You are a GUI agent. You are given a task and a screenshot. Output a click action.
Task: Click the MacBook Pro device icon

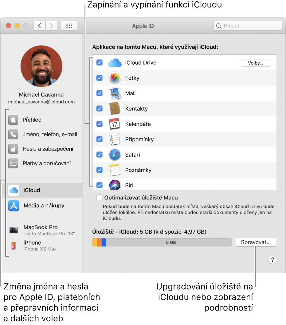14,230
